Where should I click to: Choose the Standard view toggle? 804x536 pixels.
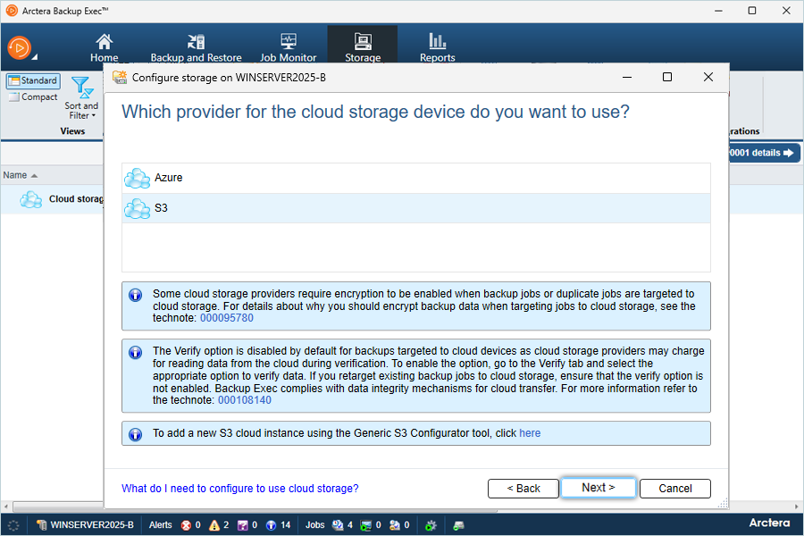point(33,81)
